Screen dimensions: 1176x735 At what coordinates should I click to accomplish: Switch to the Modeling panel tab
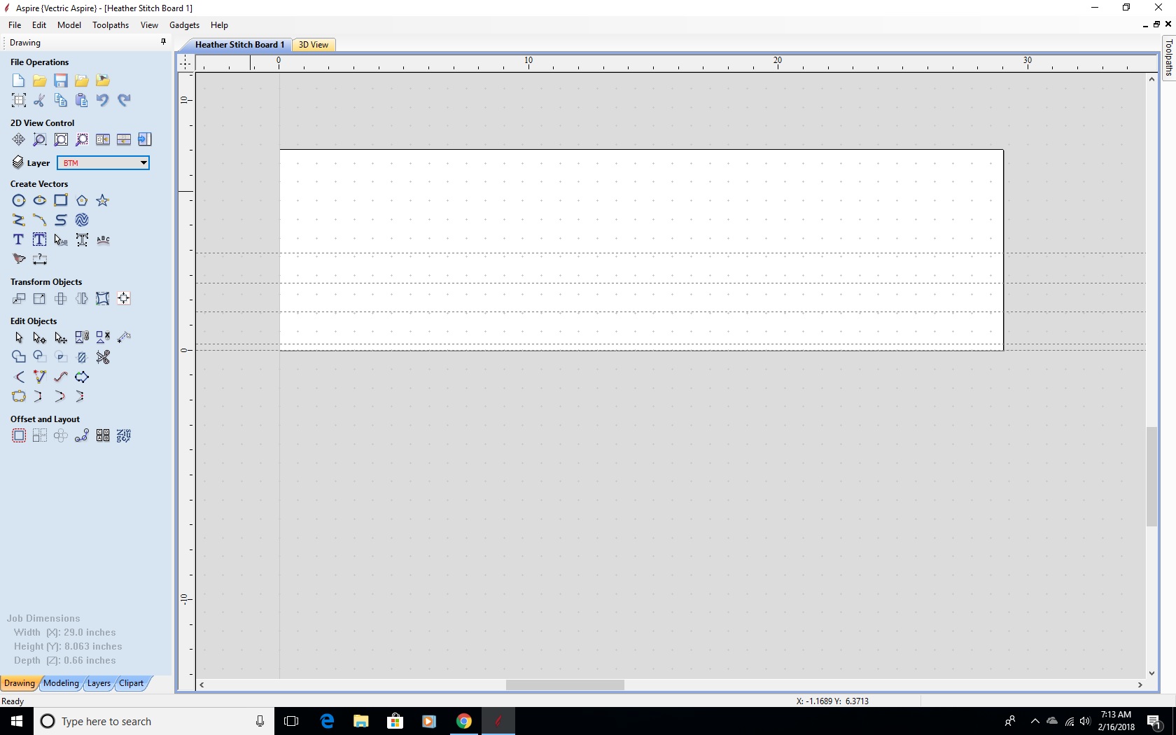pyautogui.click(x=62, y=683)
